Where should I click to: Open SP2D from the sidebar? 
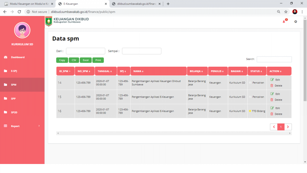(14, 112)
